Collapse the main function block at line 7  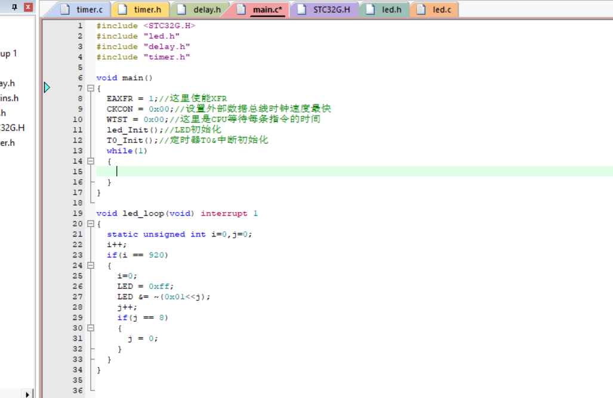coord(91,88)
